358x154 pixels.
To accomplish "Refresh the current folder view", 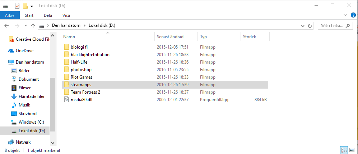I will coord(310,26).
